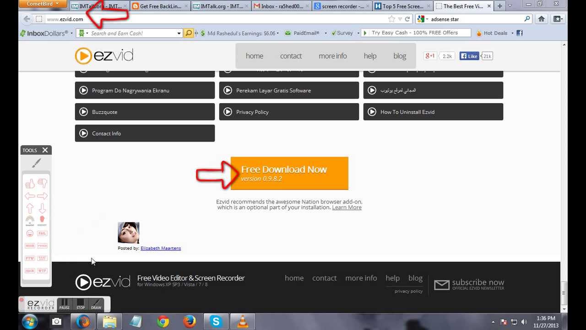Open more info in the header nav
586x330 pixels.
coord(333,56)
